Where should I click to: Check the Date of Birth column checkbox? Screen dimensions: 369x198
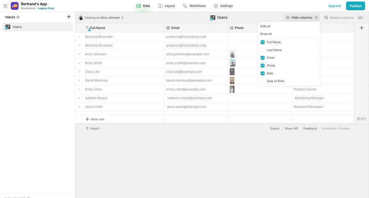pyautogui.click(x=263, y=81)
